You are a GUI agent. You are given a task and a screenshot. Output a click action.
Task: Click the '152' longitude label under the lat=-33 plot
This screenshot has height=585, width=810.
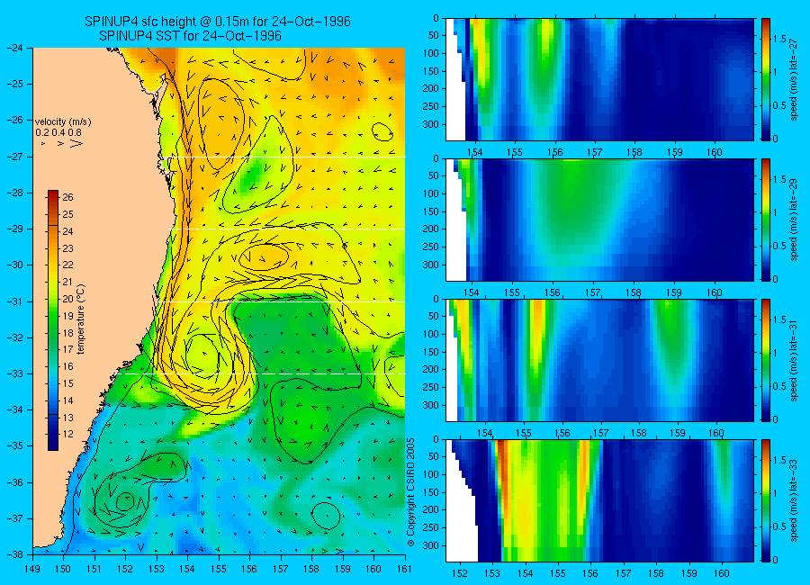459,573
